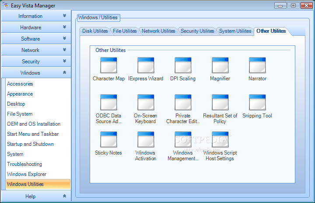Open Accessories under Windows
Image resolution: width=315 pixels, height=203 pixels.
(x=20, y=84)
